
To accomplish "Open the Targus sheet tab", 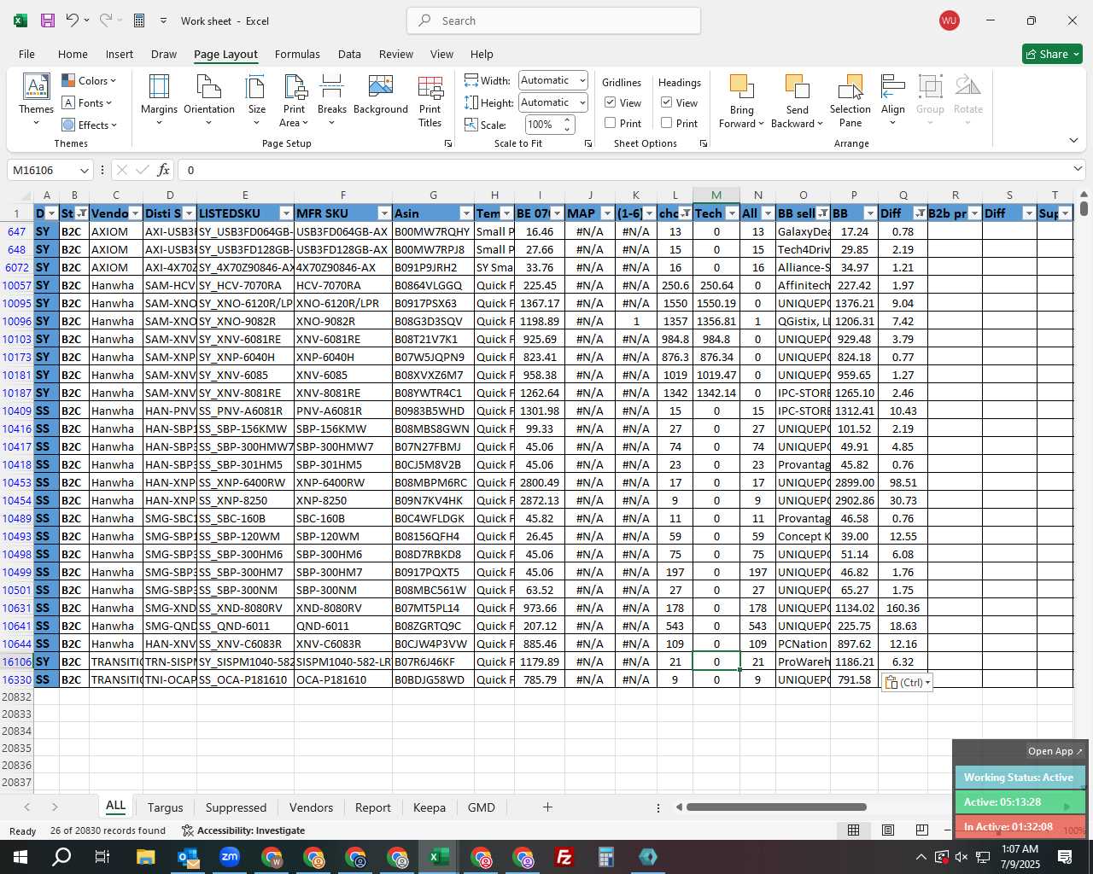I will coord(165,807).
